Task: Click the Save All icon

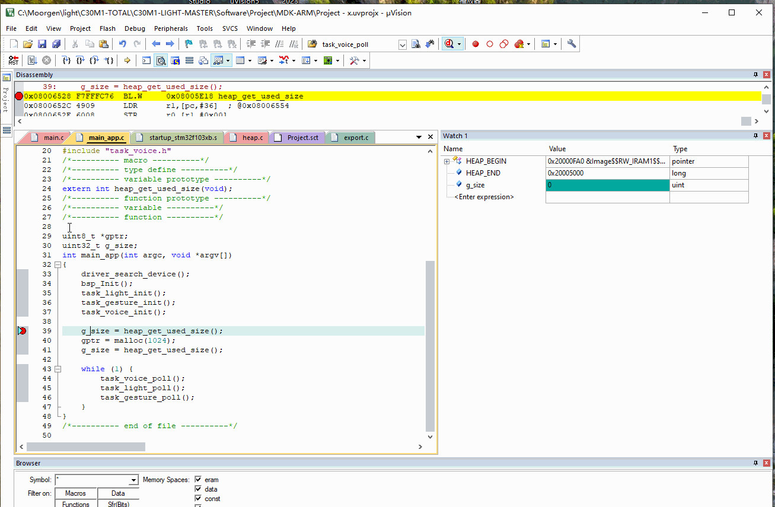Action: pyautogui.click(x=56, y=44)
